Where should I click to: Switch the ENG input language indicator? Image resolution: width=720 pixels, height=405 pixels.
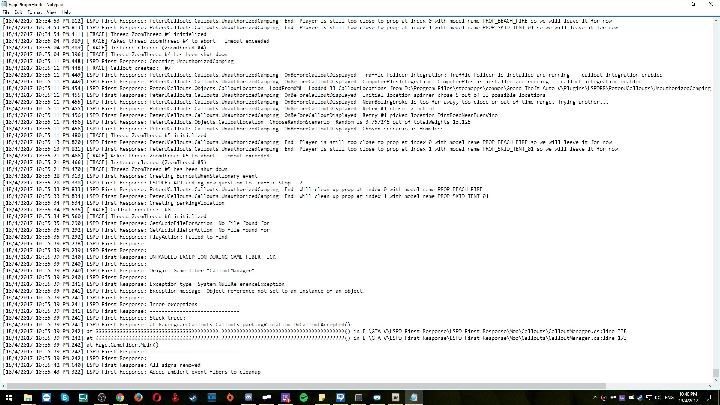[x=669, y=397]
